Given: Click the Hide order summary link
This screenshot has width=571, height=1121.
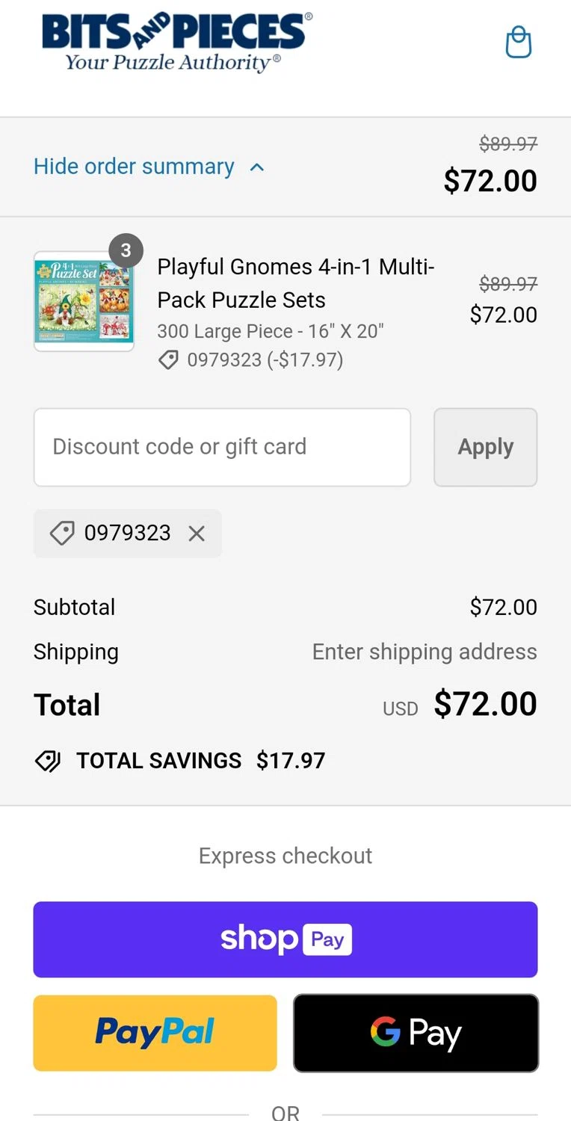Looking at the screenshot, I should pyautogui.click(x=134, y=167).
